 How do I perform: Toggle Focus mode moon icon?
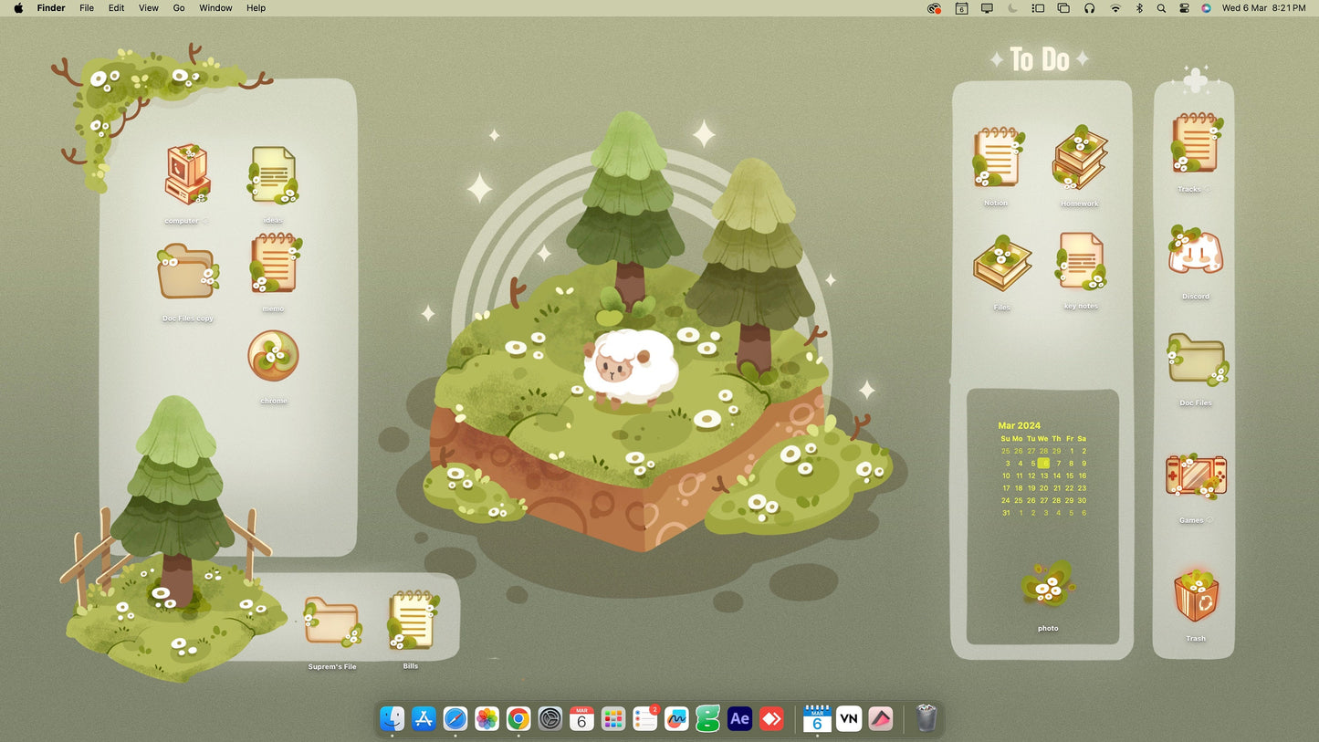tap(1012, 8)
